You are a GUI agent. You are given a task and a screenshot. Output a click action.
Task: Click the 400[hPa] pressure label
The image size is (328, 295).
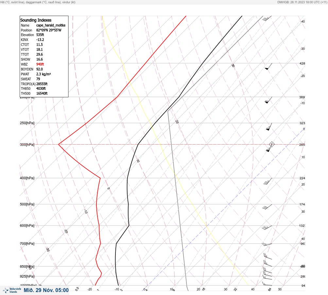27,178
